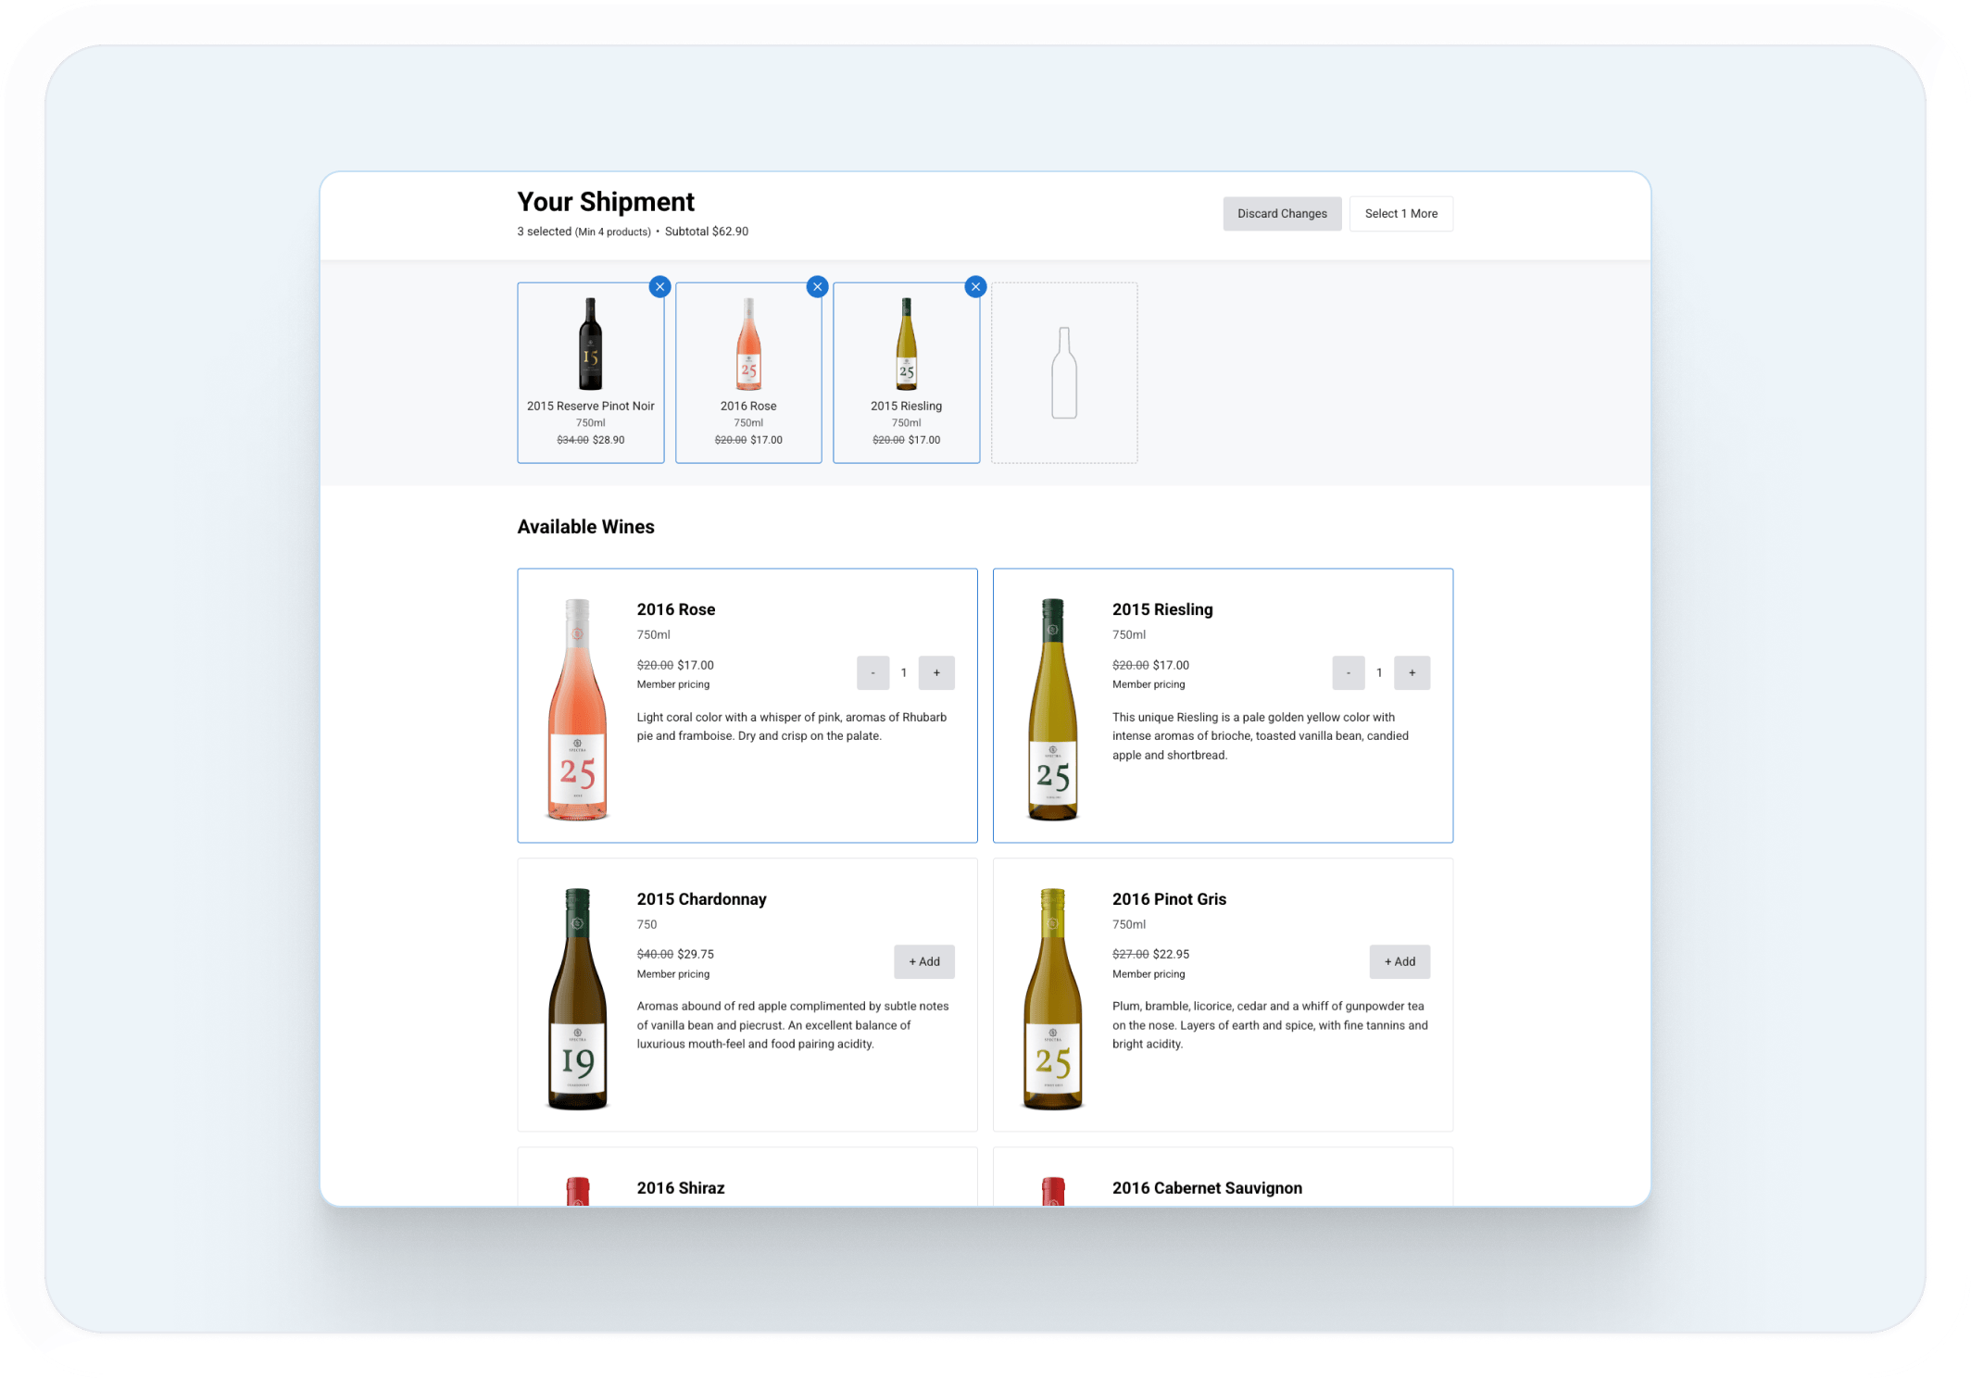The height and width of the screenshot is (1378, 1971).
Task: Click the 2015 Chardonnay bottle image
Action: [577, 998]
